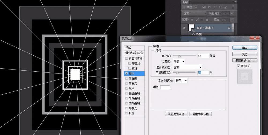This screenshot has width=268, height=135.
Task: Select the 描边 style entry label
Action: (x=131, y=73)
